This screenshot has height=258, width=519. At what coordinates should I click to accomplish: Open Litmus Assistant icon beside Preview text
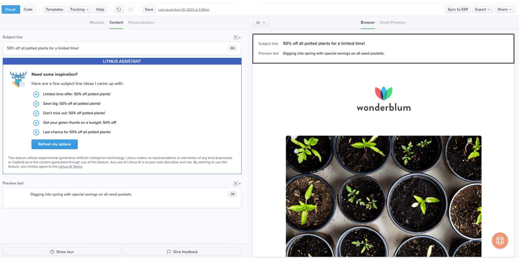[237, 184]
